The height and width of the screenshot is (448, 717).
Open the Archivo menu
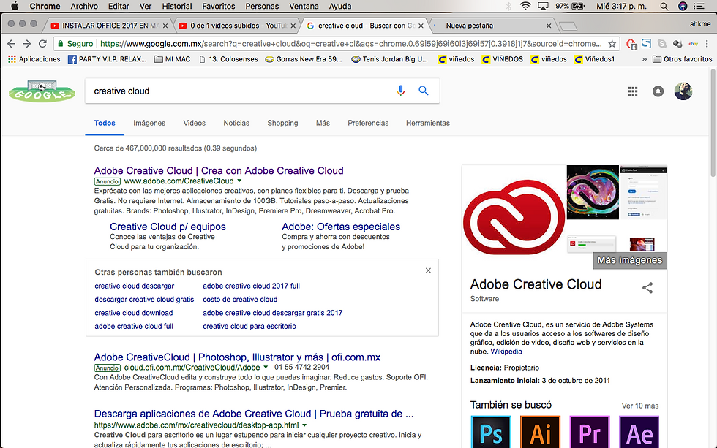point(84,6)
